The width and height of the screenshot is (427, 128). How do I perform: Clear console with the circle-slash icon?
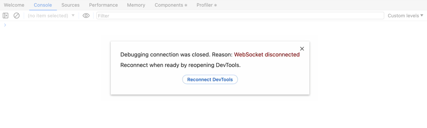click(x=17, y=16)
